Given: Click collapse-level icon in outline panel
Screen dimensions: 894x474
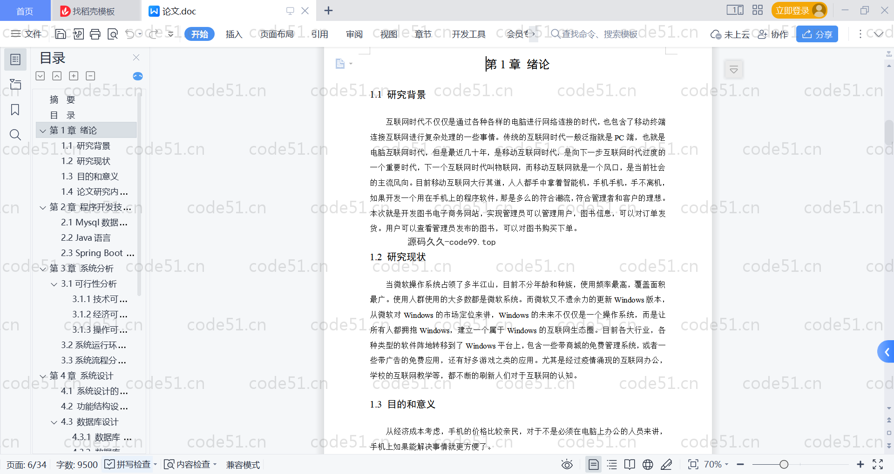Looking at the screenshot, I should click(57, 76).
